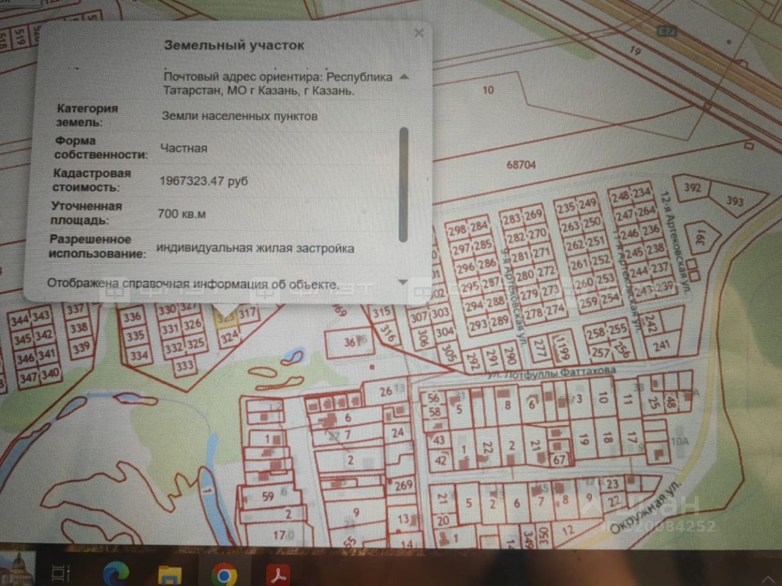Select the area value 700 кв.м
Viewport: 782px width, 586px height.
coord(181,214)
